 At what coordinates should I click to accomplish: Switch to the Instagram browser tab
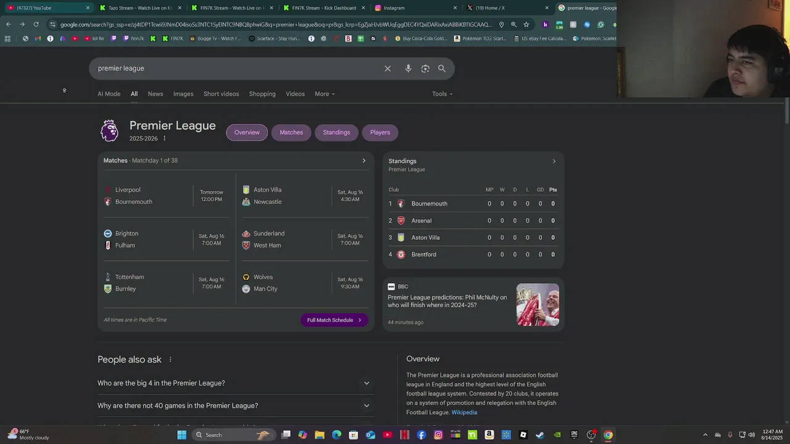pos(416,8)
